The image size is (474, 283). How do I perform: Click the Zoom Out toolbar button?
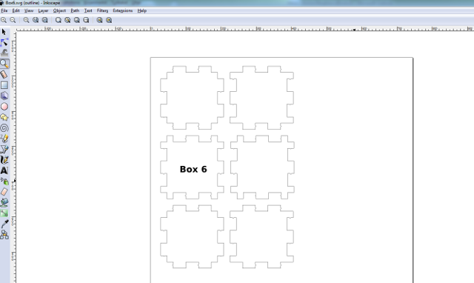pyautogui.click(x=13, y=20)
